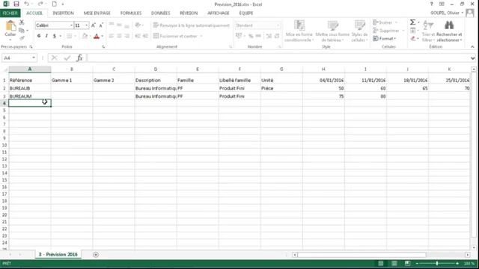
Task: Click the borders icon in Police group
Action: click(70, 37)
